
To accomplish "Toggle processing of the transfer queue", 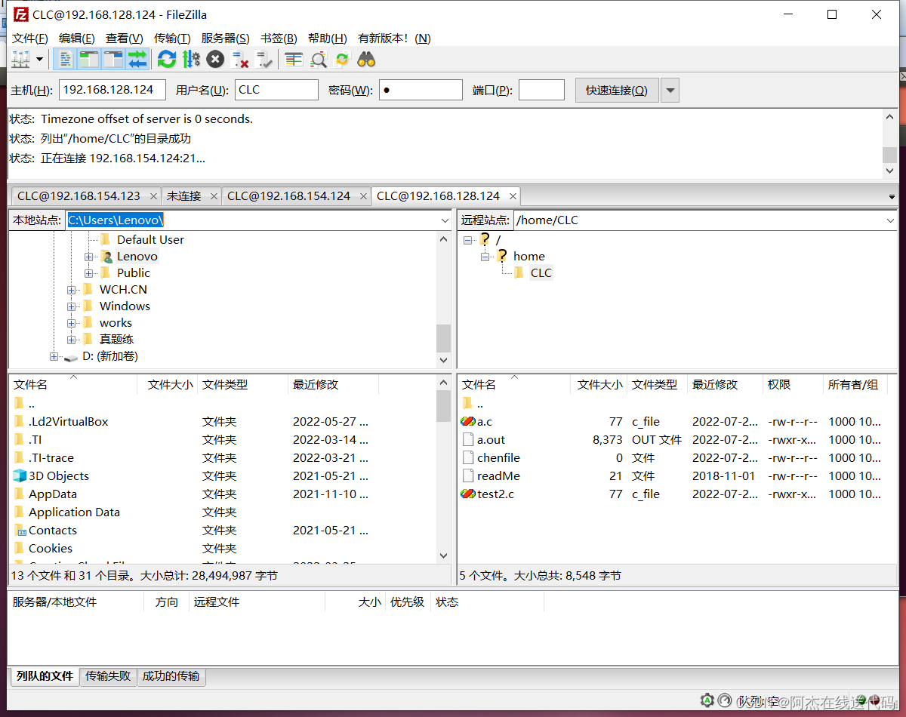I will [x=191, y=59].
